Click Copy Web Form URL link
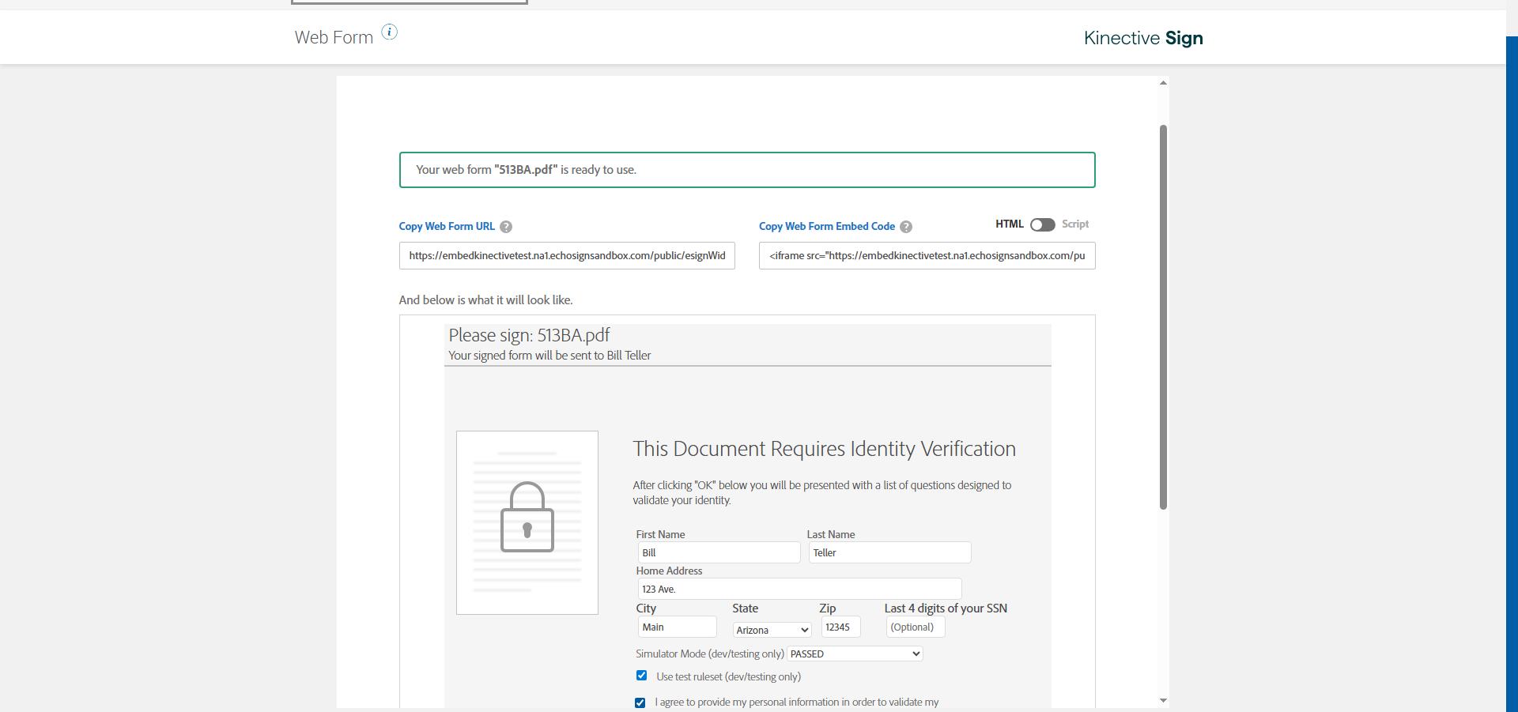 [x=447, y=226]
